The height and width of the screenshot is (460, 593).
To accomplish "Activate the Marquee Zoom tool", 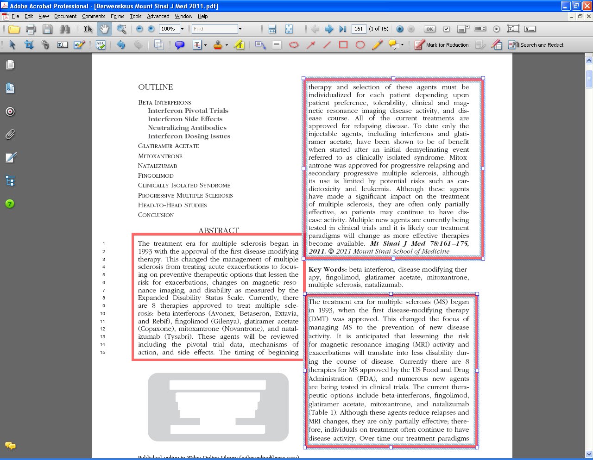I will point(121,29).
